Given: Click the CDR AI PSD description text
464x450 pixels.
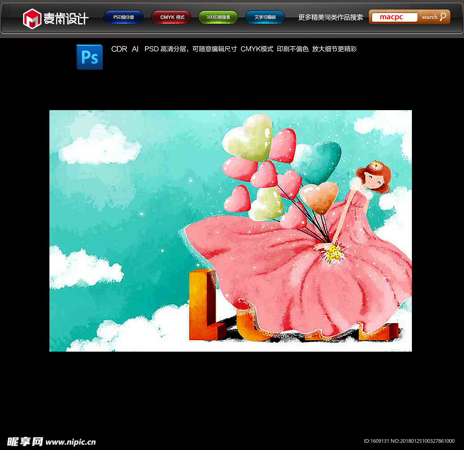Looking at the screenshot, I should coord(234,49).
